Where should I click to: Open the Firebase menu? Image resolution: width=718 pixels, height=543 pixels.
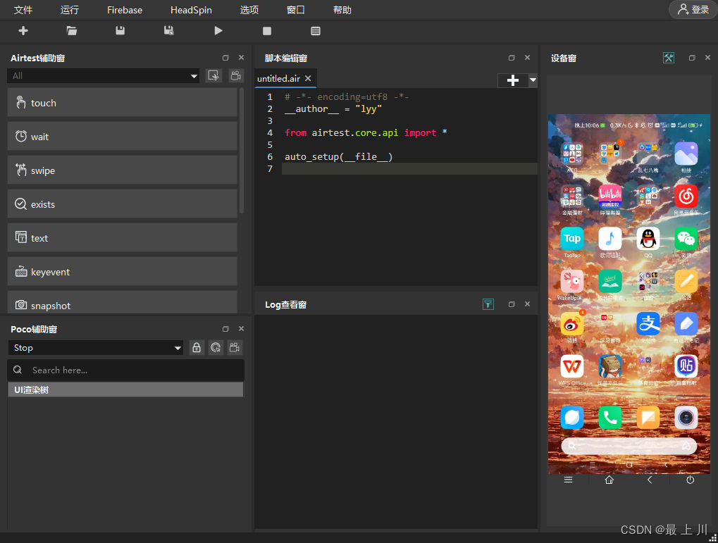125,10
